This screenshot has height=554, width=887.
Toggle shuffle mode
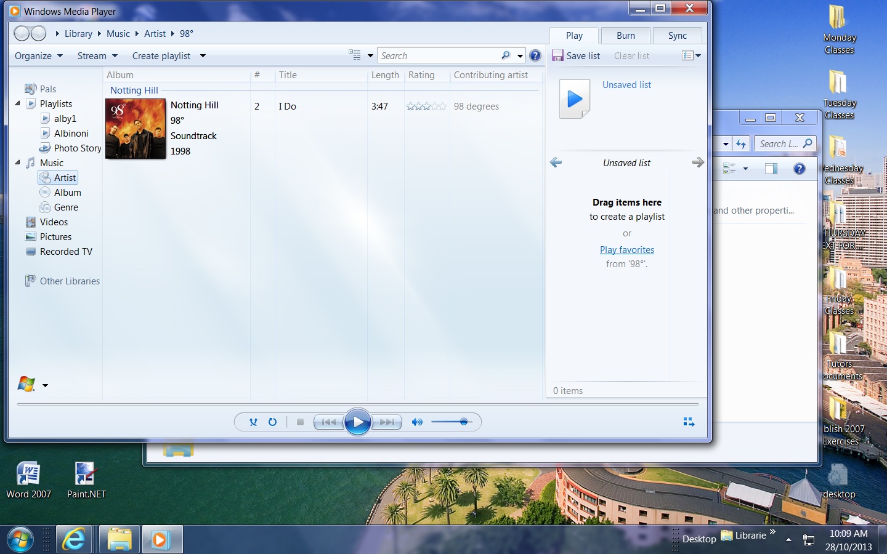[x=253, y=422]
